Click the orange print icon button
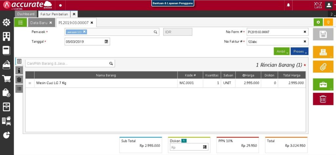The width and height of the screenshot is (336, 155). (x=323, y=52)
